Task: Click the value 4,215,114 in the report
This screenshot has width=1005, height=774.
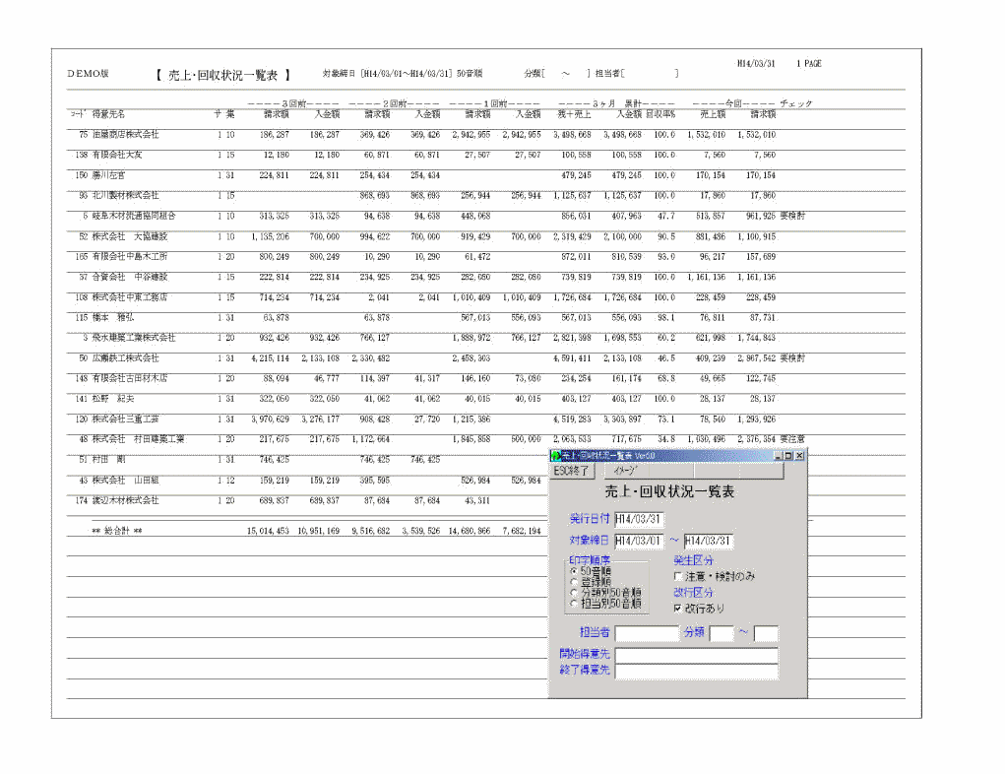Action: [270, 357]
